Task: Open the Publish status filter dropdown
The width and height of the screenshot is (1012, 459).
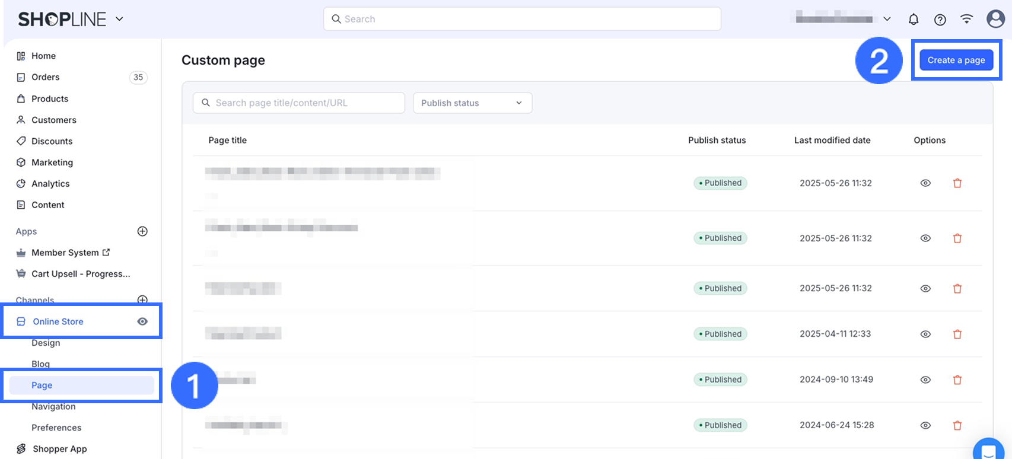Action: 472,103
